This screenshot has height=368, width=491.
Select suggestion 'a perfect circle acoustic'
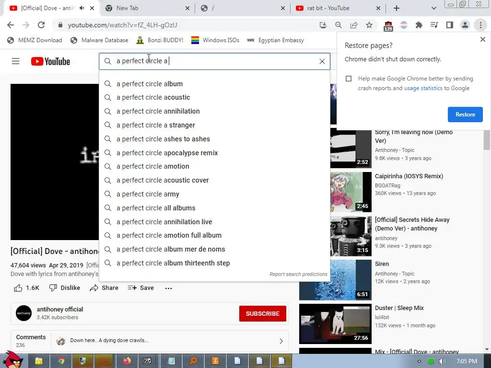[x=214, y=97]
